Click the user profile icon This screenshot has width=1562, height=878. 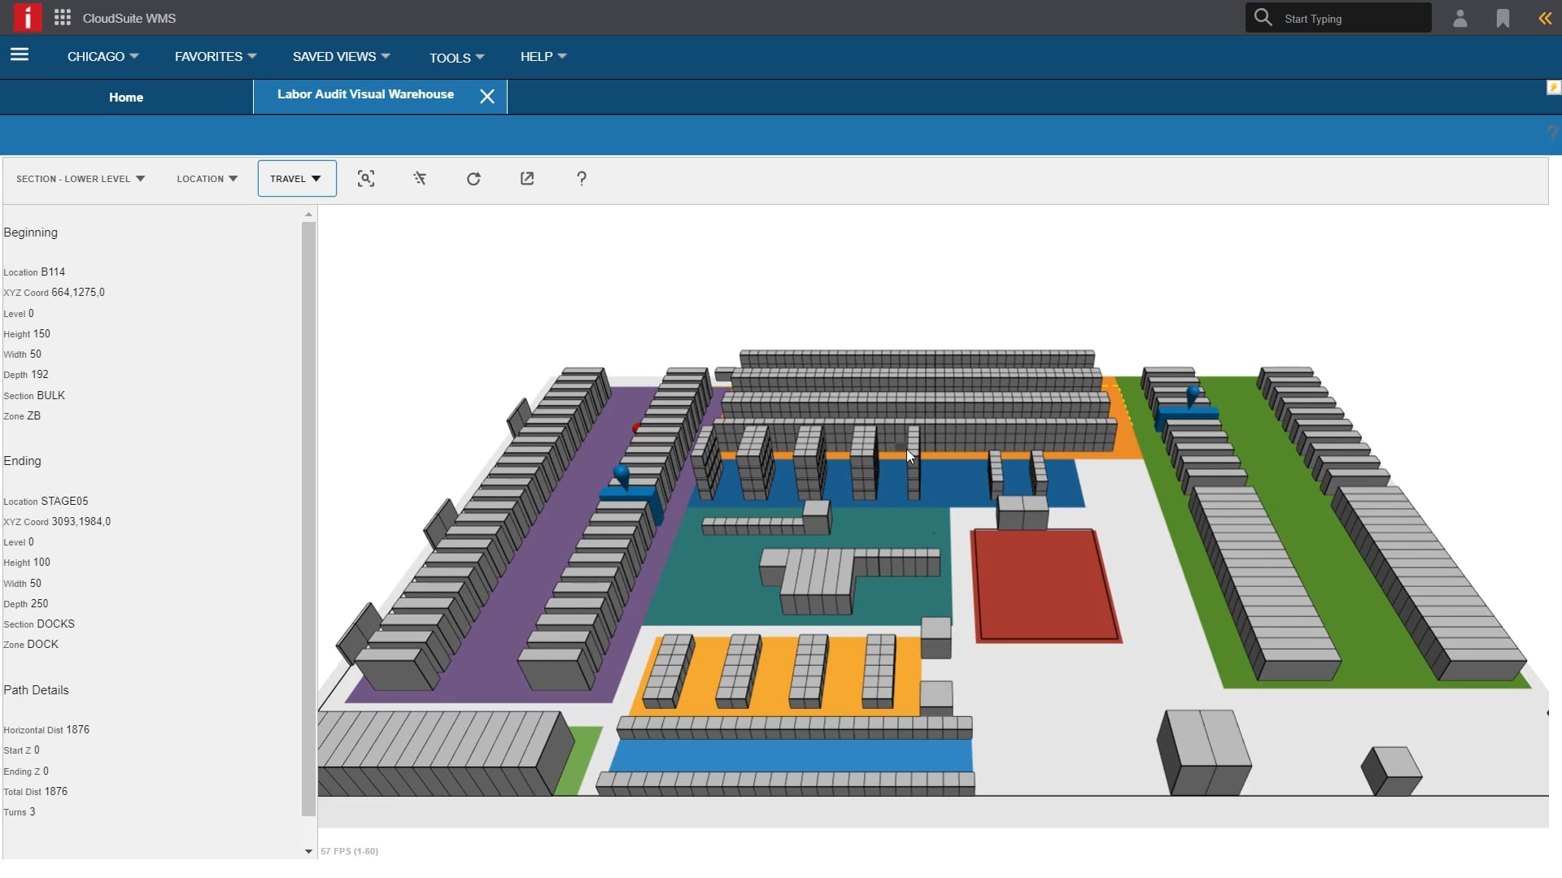1460,18
